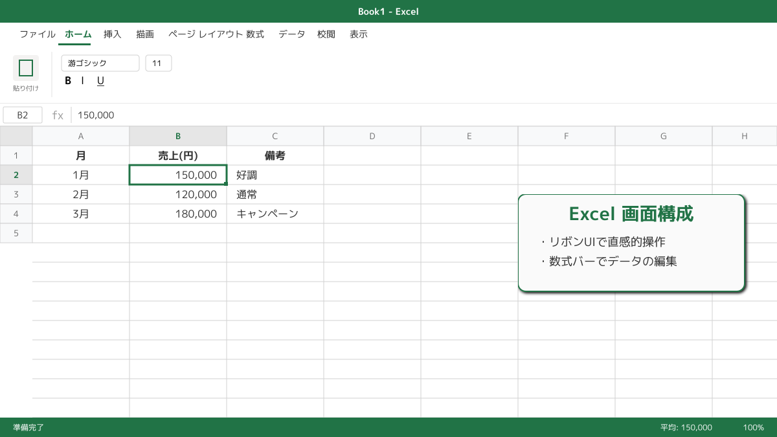Select row 1 header
This screenshot has height=437, width=777.
[16, 155]
